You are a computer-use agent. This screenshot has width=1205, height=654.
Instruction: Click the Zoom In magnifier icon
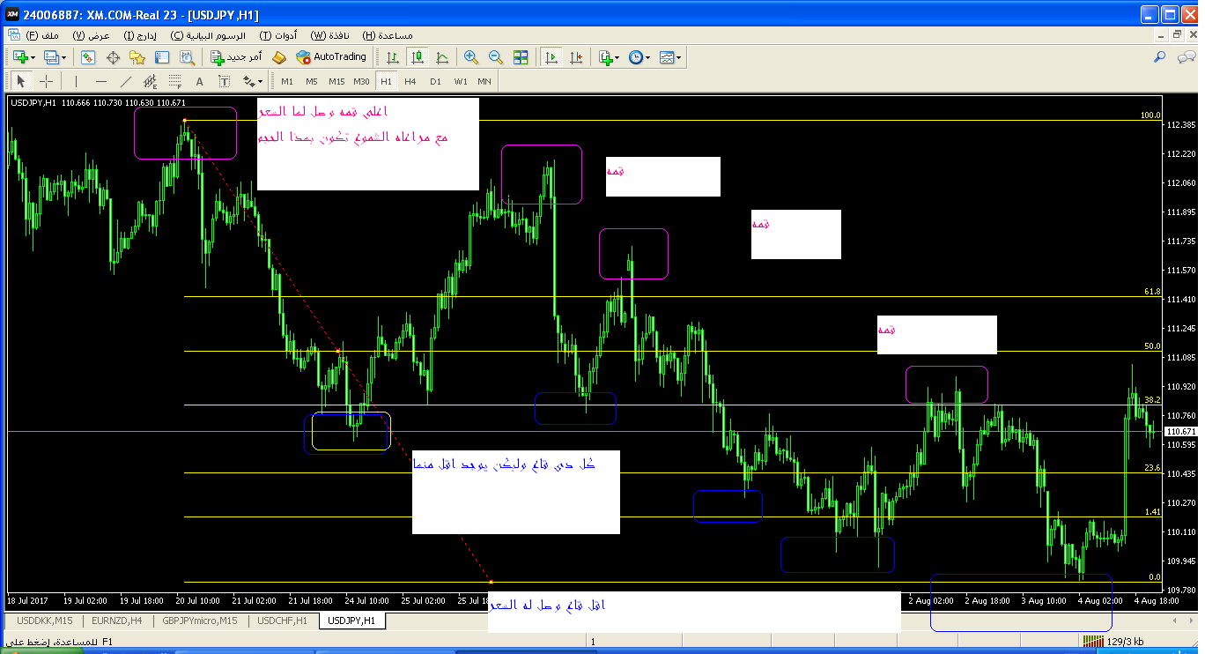pyautogui.click(x=471, y=57)
